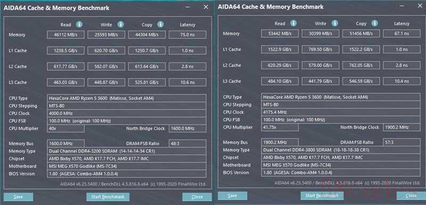Start Benchmark in the right window
Screen dimensions: 426x205
pos(322,196)
